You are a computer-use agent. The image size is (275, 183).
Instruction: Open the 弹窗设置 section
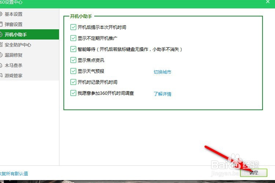(29, 24)
